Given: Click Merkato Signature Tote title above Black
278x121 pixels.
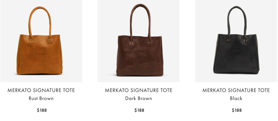Looking at the screenshot, I should [236, 90].
